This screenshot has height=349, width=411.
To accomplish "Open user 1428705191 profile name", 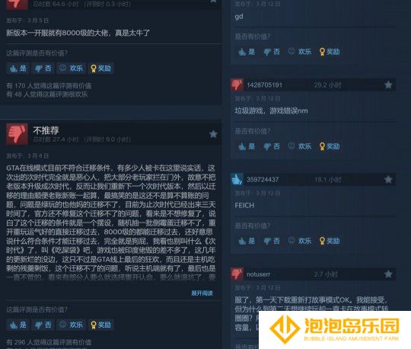I will pyautogui.click(x=264, y=85).
